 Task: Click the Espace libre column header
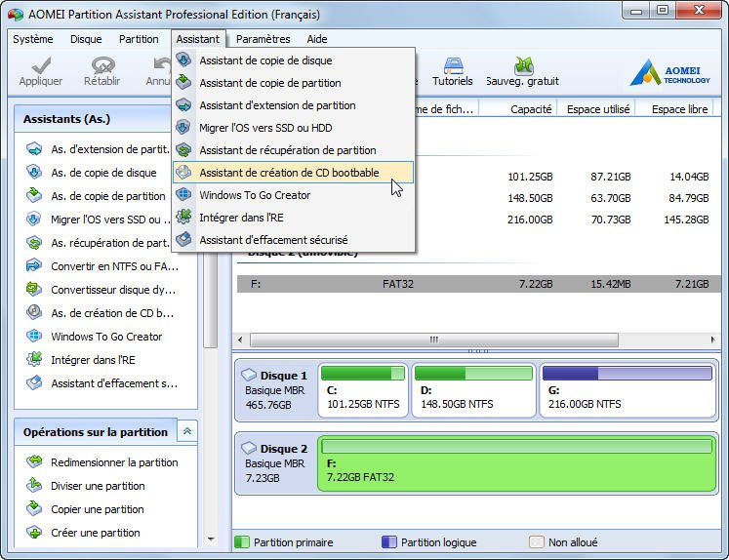coord(674,108)
